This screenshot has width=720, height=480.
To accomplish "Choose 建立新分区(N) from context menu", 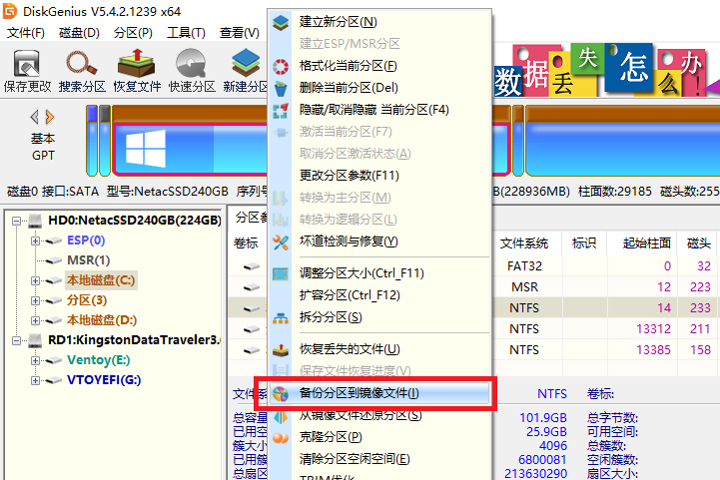I will [379, 22].
